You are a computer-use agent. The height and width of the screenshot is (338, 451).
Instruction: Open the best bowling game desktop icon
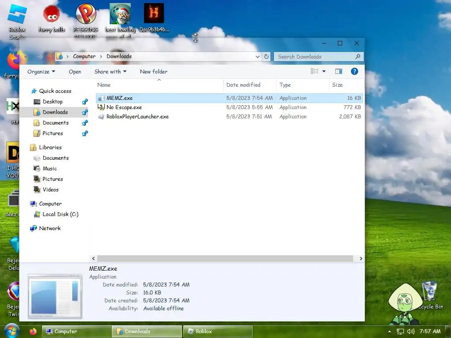(x=120, y=20)
